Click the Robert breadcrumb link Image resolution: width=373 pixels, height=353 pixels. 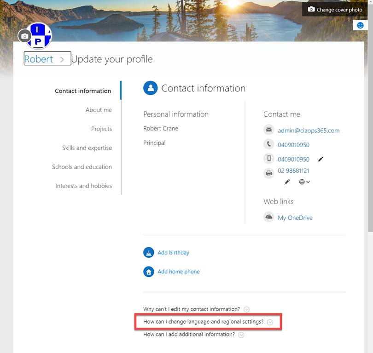point(39,59)
